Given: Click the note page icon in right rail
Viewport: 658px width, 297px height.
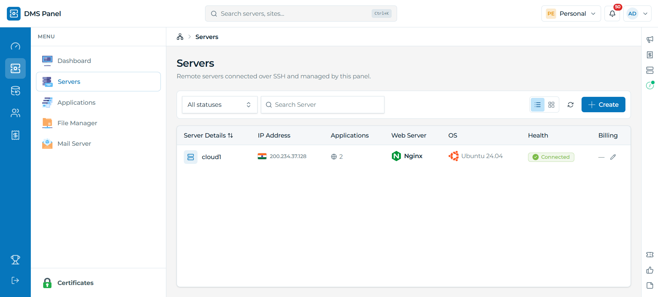Looking at the screenshot, I should coord(650,285).
